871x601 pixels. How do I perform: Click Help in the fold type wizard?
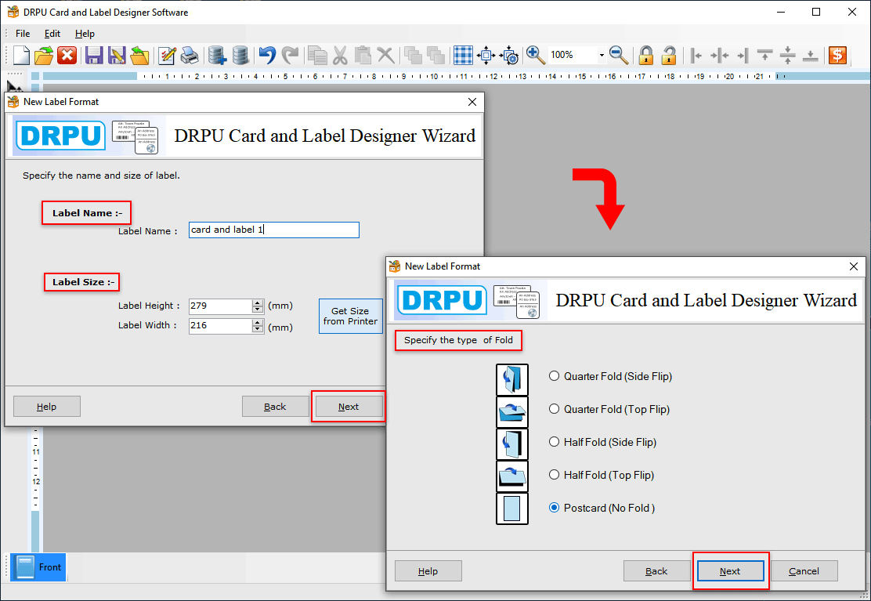428,571
